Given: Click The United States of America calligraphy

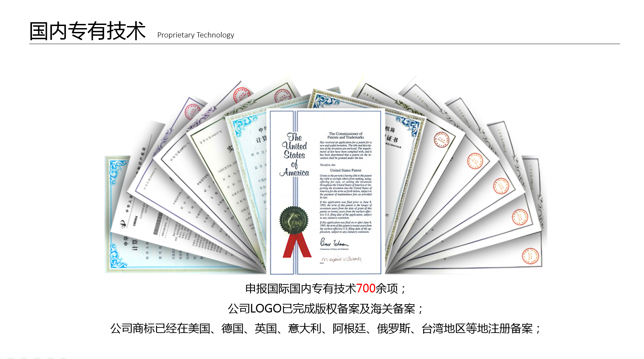Looking at the screenshot, I should point(295,155).
